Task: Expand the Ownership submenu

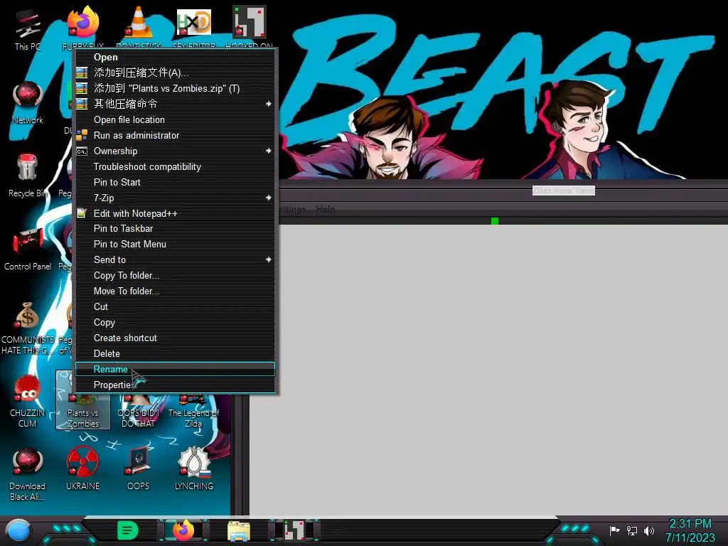Action: pyautogui.click(x=175, y=151)
